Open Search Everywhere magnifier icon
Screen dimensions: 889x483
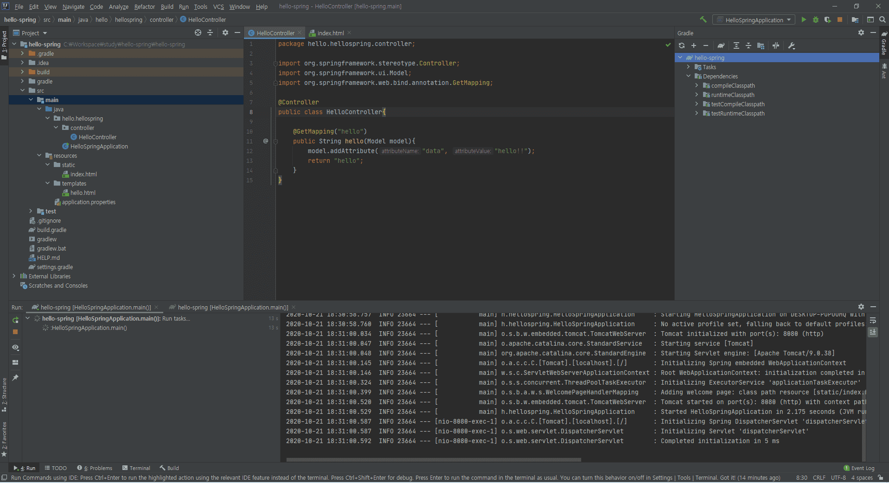point(883,19)
